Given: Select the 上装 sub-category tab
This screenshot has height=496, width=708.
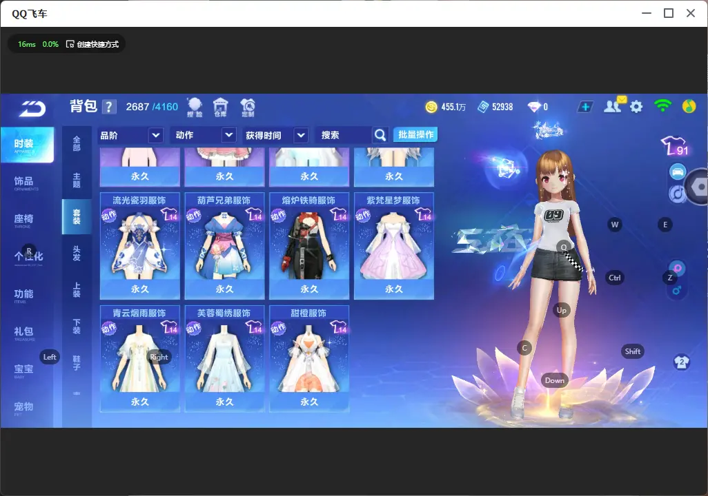Looking at the screenshot, I should [x=77, y=289].
